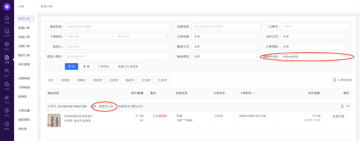Viewport: 362px width, 141px height.
Task: Open the 配送方式 dropdown
Action: (x=225, y=46)
